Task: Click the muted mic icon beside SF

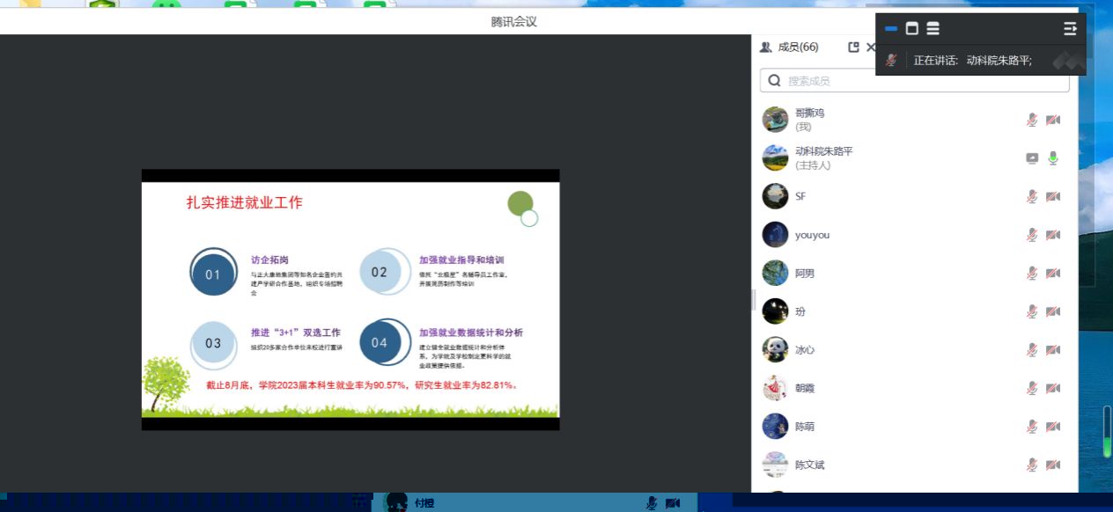Action: pyautogui.click(x=1032, y=196)
